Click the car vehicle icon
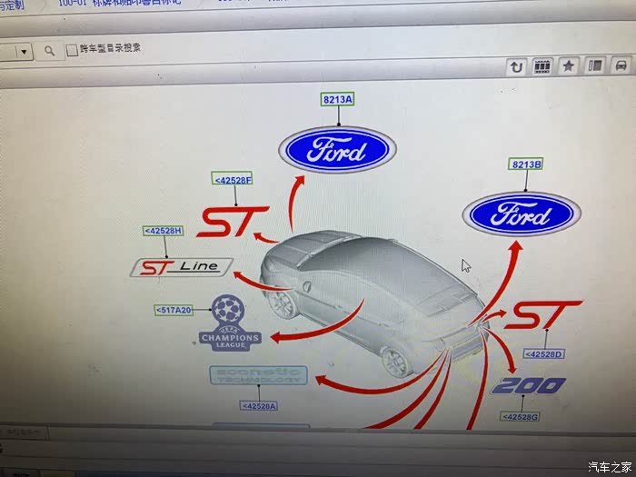636x477 pixels. click(x=621, y=65)
